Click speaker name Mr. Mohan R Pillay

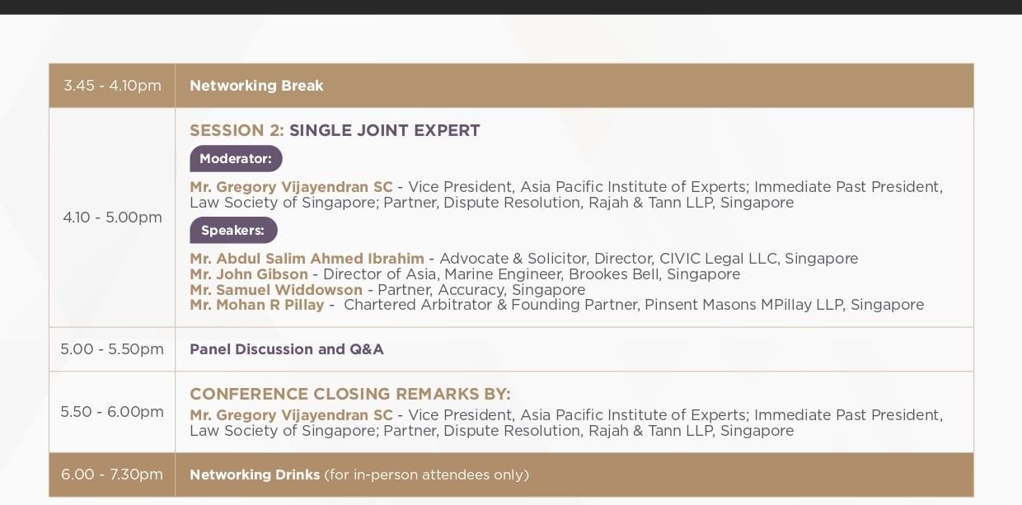[257, 305]
